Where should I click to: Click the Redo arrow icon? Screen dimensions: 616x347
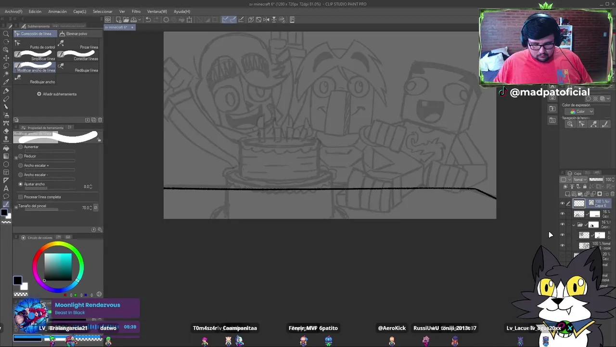point(156,20)
